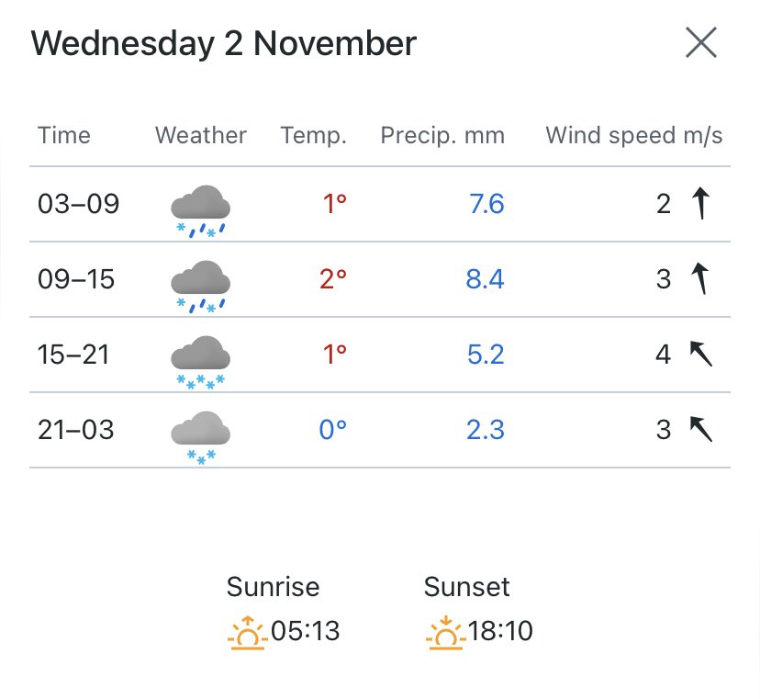This screenshot has width=760, height=699.
Task: Click the 8.4 precipitation value
Action: coord(486,279)
